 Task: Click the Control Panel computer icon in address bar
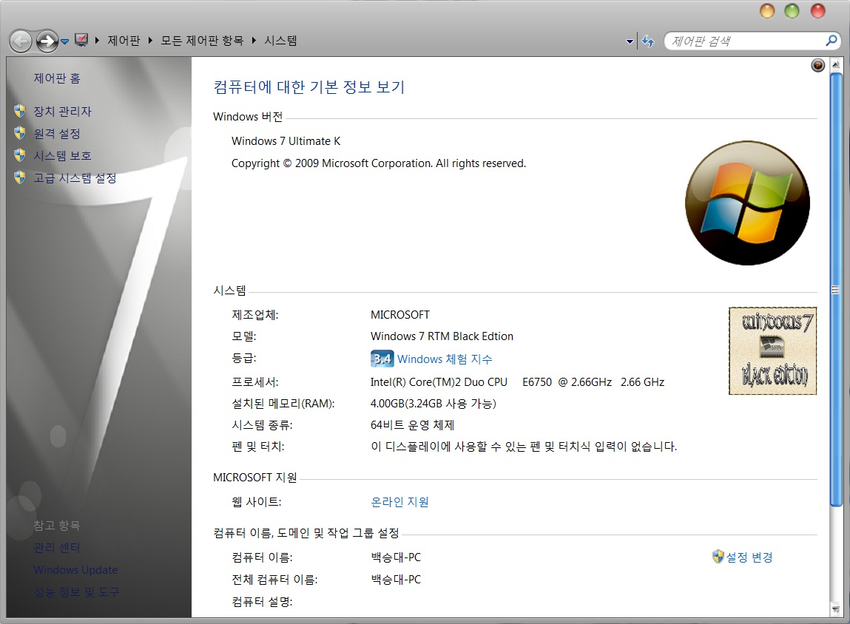pyautogui.click(x=81, y=40)
